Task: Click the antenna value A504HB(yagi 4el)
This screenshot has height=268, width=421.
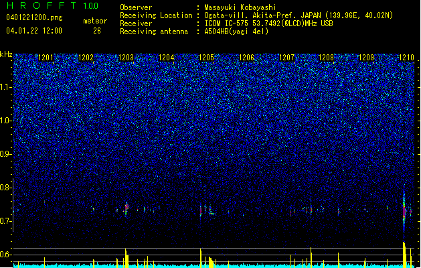Action: 236,31
